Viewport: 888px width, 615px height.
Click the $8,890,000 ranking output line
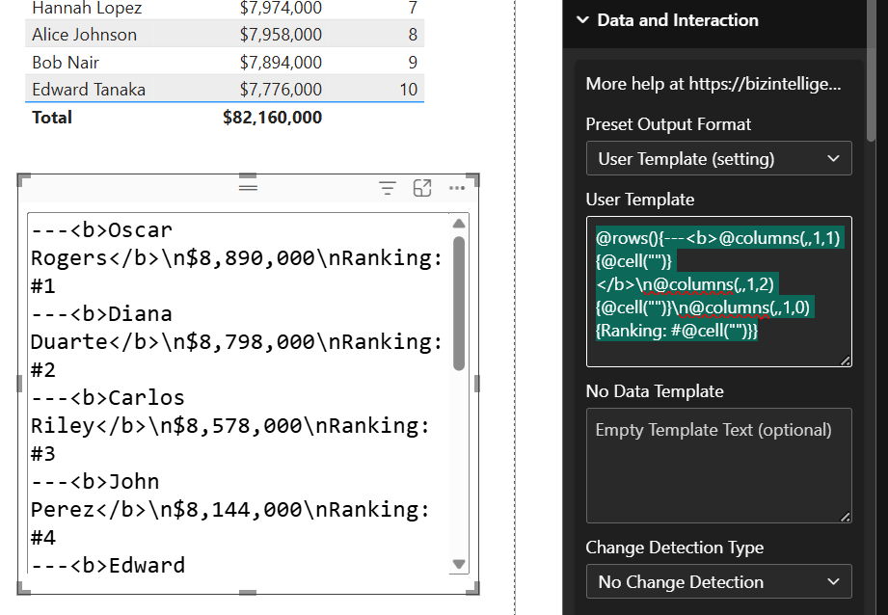tap(237, 258)
